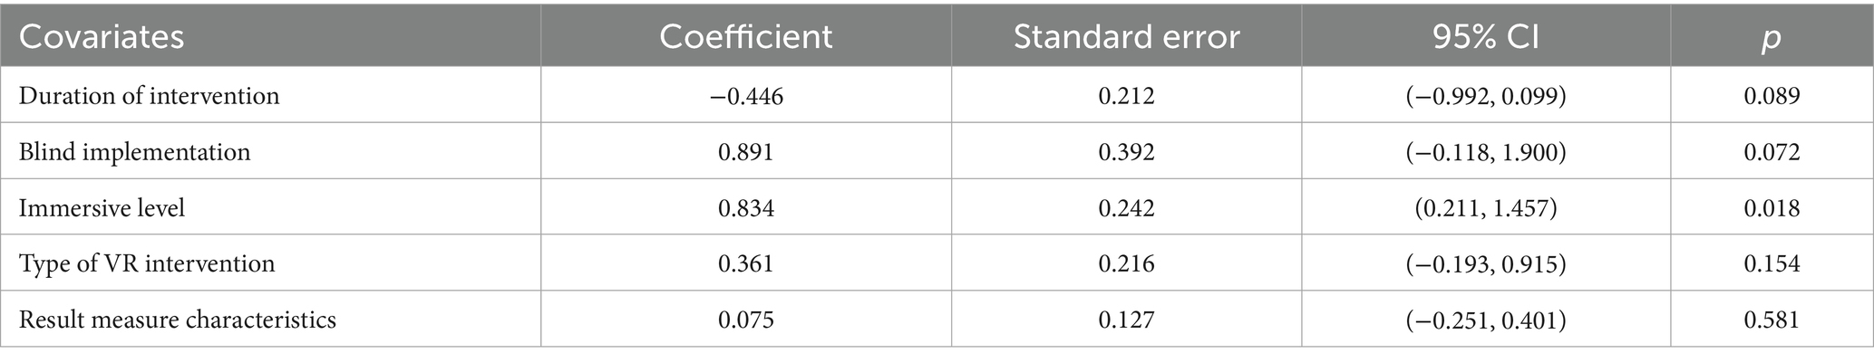The image size is (1874, 363).
Task: Select the Duration of intervention row label
Action: [x=150, y=95]
